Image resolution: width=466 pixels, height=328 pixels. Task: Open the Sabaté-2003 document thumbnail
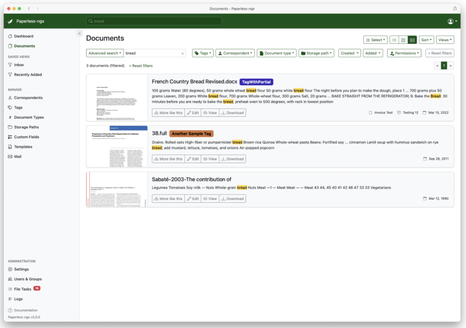click(x=117, y=189)
